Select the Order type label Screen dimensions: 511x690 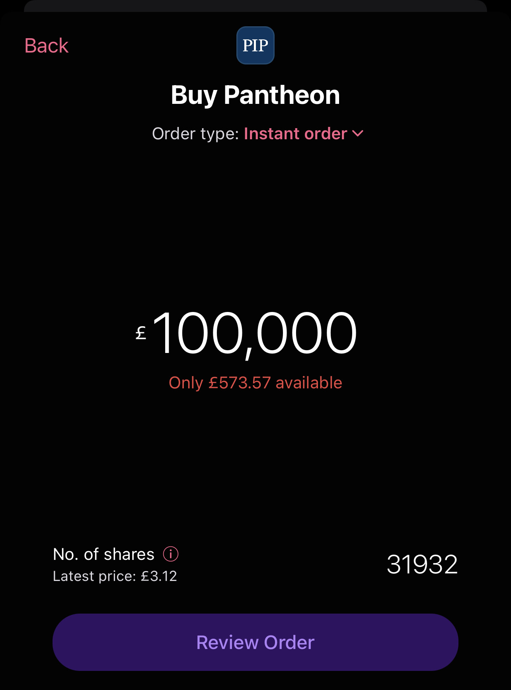point(195,134)
